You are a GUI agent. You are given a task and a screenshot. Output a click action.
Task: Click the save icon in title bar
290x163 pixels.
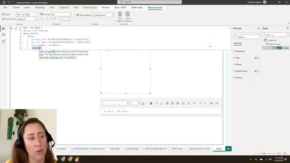point(4,2)
